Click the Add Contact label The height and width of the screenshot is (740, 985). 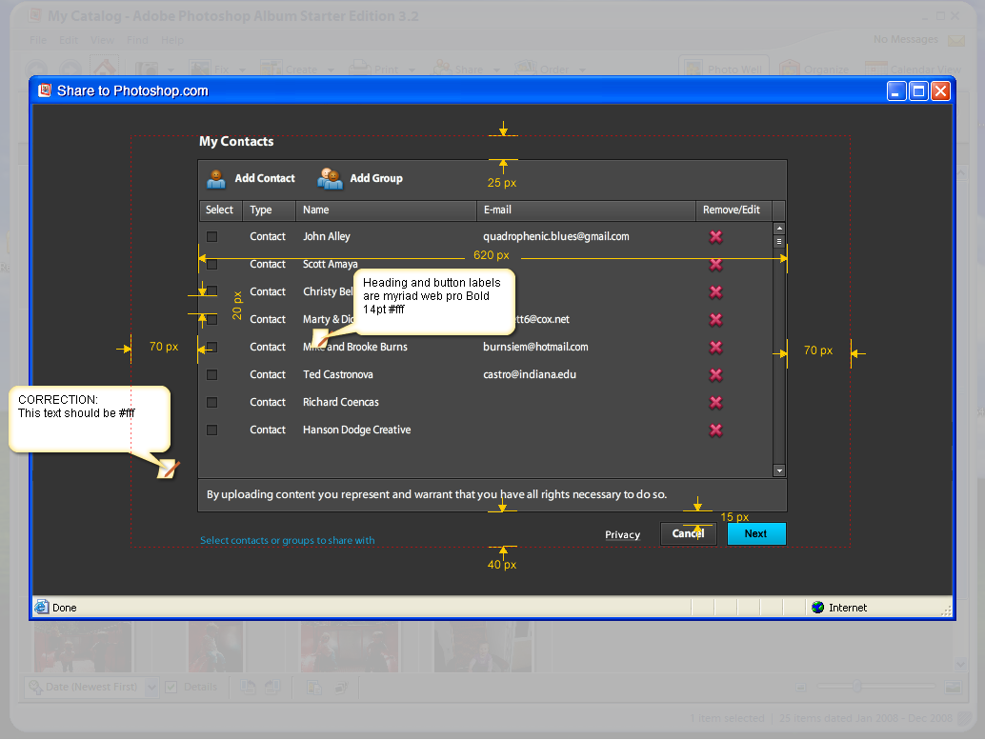click(265, 178)
